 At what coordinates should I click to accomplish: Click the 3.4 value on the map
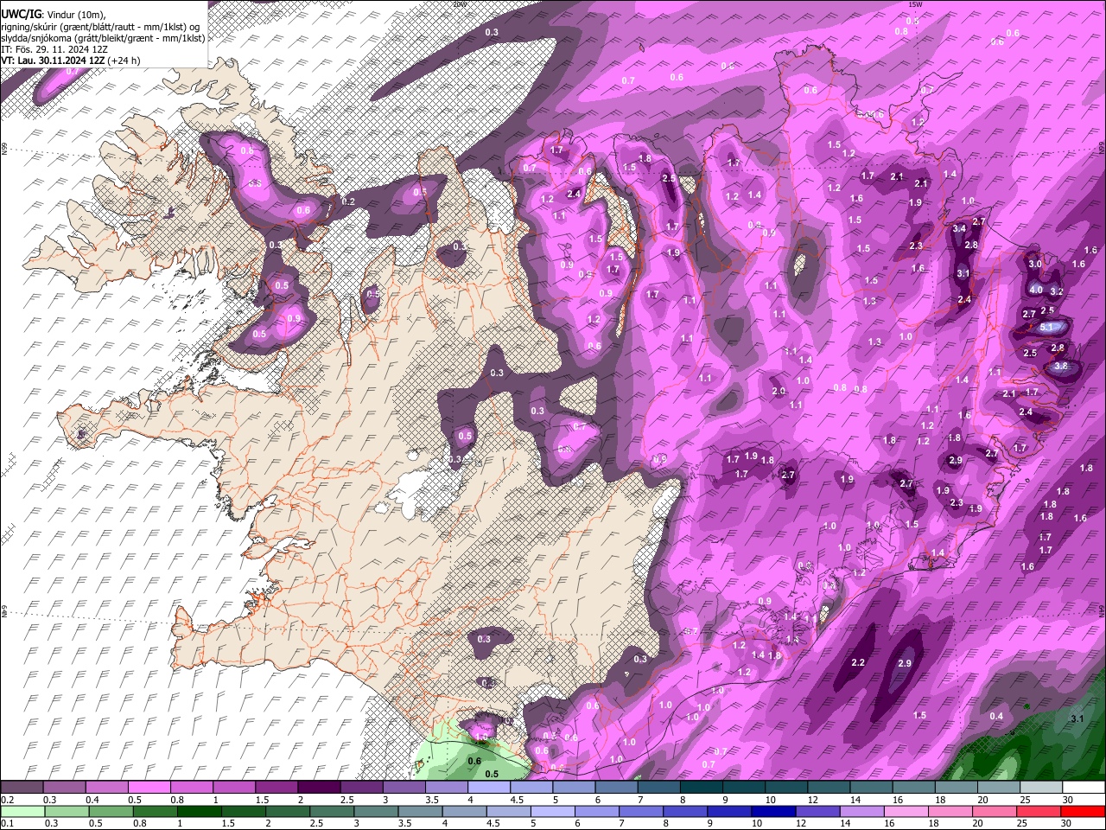pos(958,229)
